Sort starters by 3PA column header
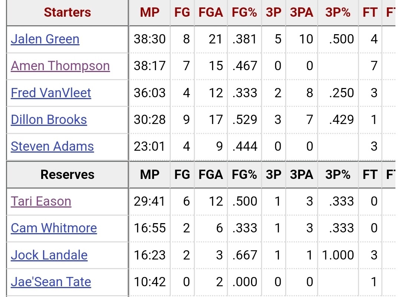 coord(301,12)
